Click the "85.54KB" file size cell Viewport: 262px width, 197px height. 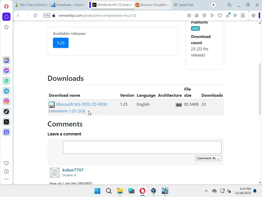pyautogui.click(x=191, y=104)
